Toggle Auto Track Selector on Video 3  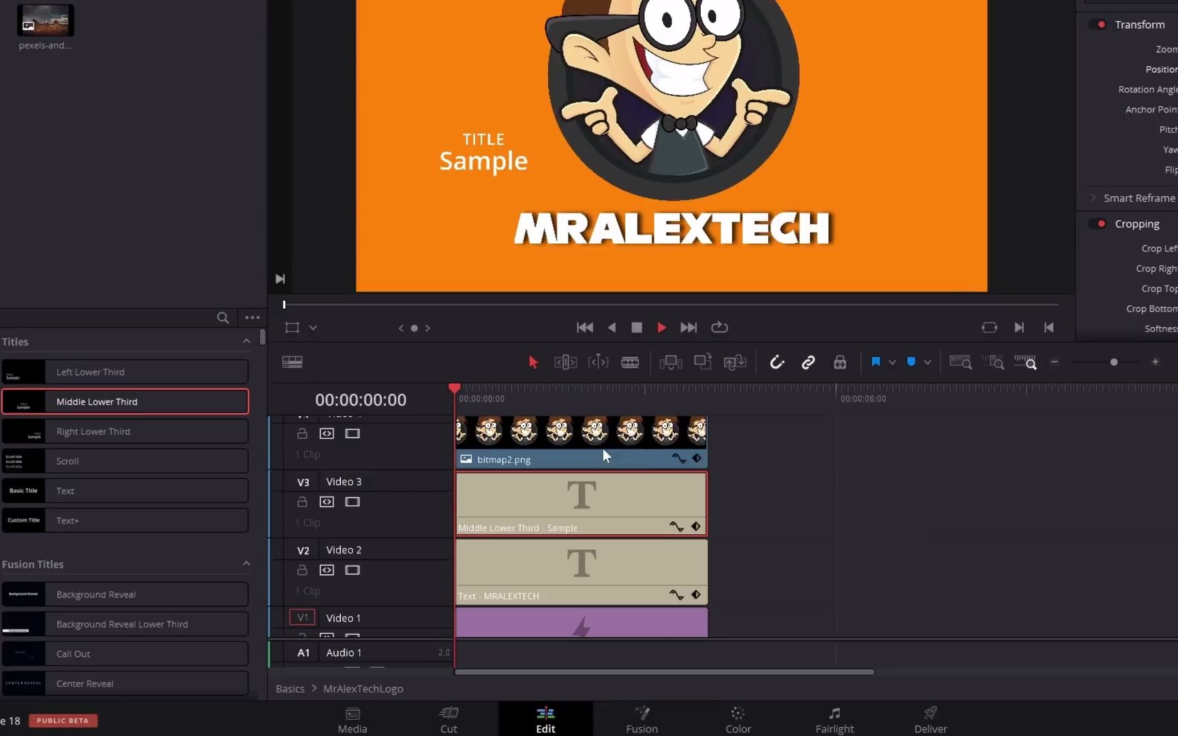click(x=327, y=502)
